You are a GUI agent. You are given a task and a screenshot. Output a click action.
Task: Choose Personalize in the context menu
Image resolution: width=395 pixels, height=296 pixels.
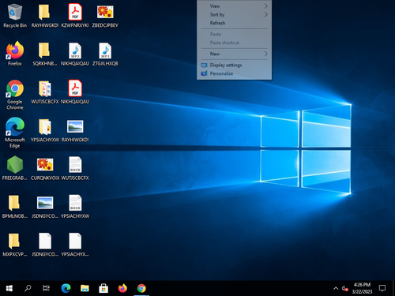(x=235, y=73)
